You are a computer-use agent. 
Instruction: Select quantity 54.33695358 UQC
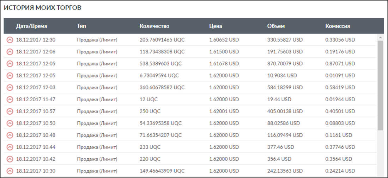coord(160,123)
